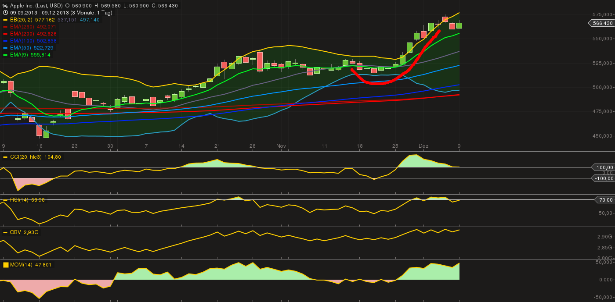Viewport: 615px width, 302px height.
Task: Click the candlestick chart icon beside Apple Inc.
Action: click(5, 6)
